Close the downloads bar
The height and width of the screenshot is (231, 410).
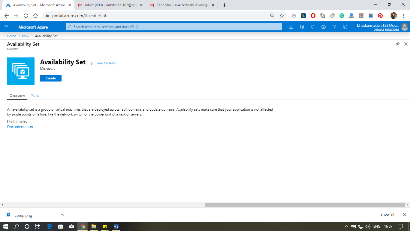(405, 214)
